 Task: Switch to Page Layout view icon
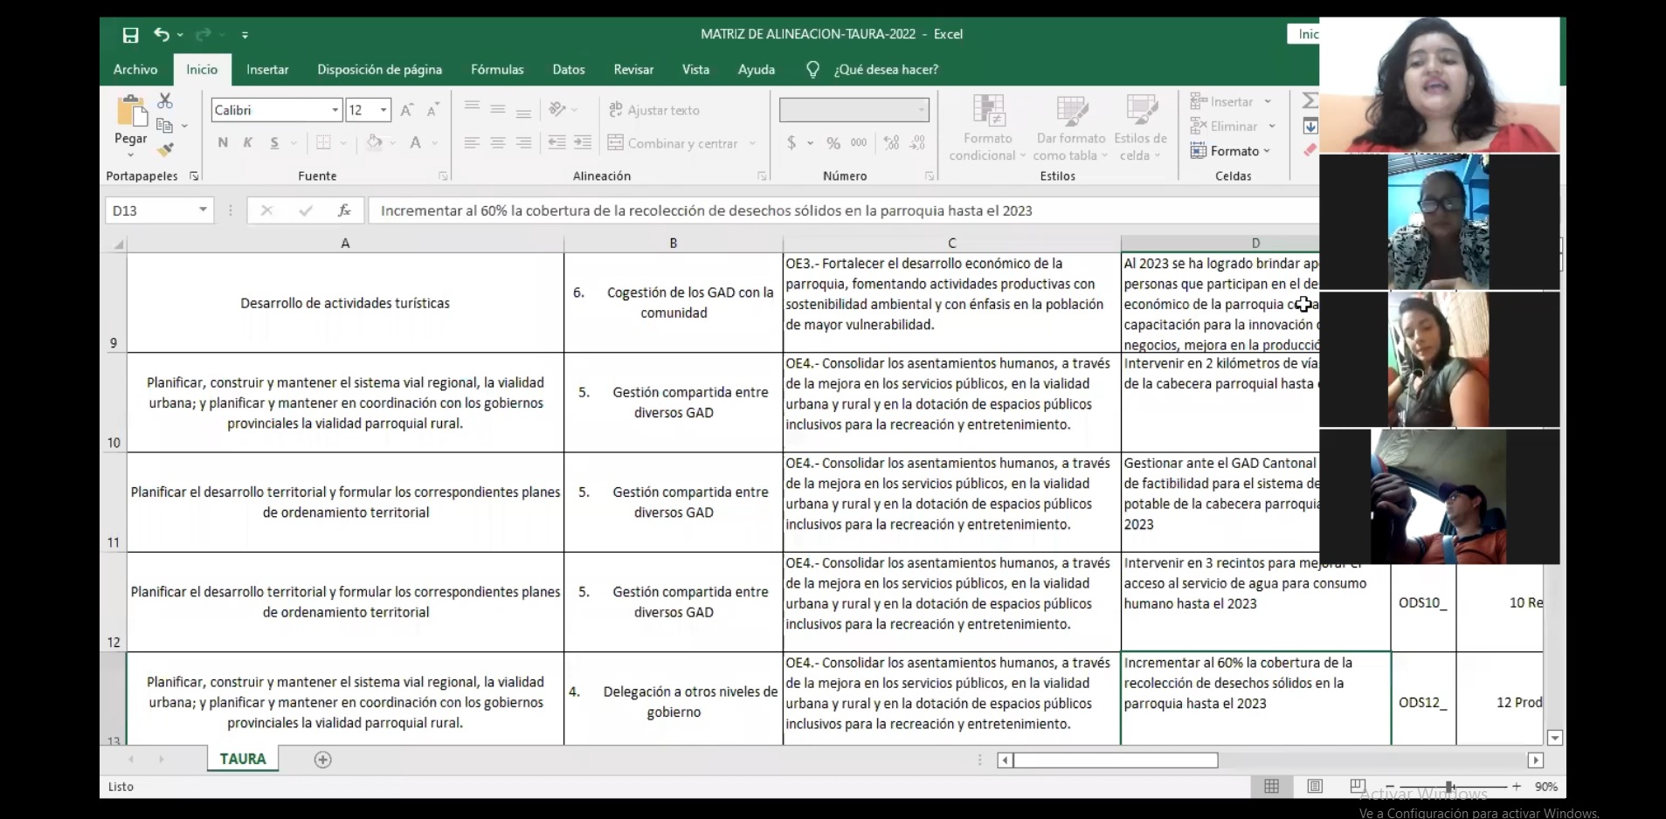pos(1315,787)
